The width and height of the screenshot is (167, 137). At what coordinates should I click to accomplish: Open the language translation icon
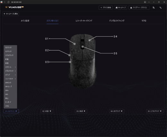tap(154, 8)
